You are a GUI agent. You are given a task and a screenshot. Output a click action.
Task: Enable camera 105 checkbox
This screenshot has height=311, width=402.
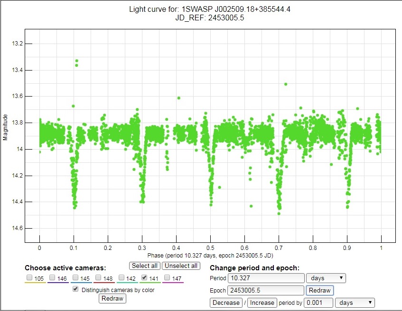tap(30, 278)
